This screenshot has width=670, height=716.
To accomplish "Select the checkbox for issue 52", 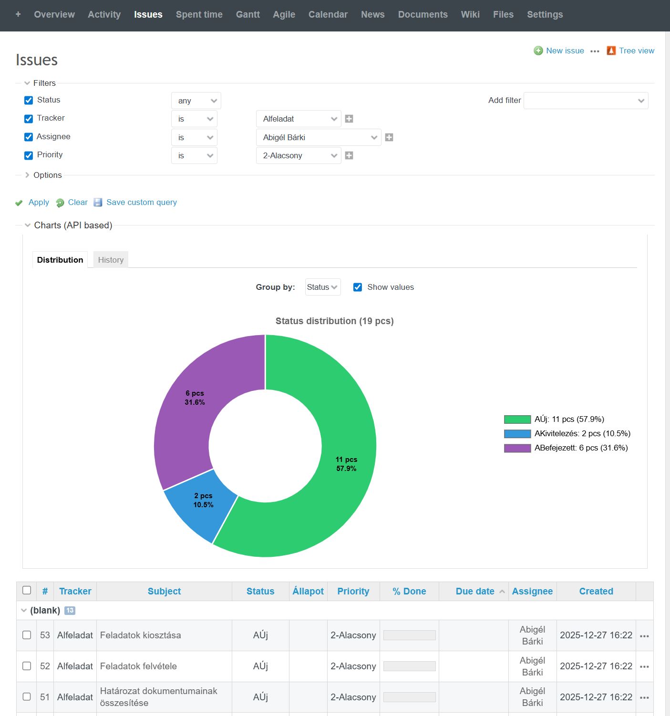I will point(27,666).
